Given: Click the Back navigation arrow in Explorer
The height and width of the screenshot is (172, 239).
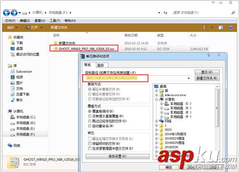Looking at the screenshot, I should pos(6,13).
